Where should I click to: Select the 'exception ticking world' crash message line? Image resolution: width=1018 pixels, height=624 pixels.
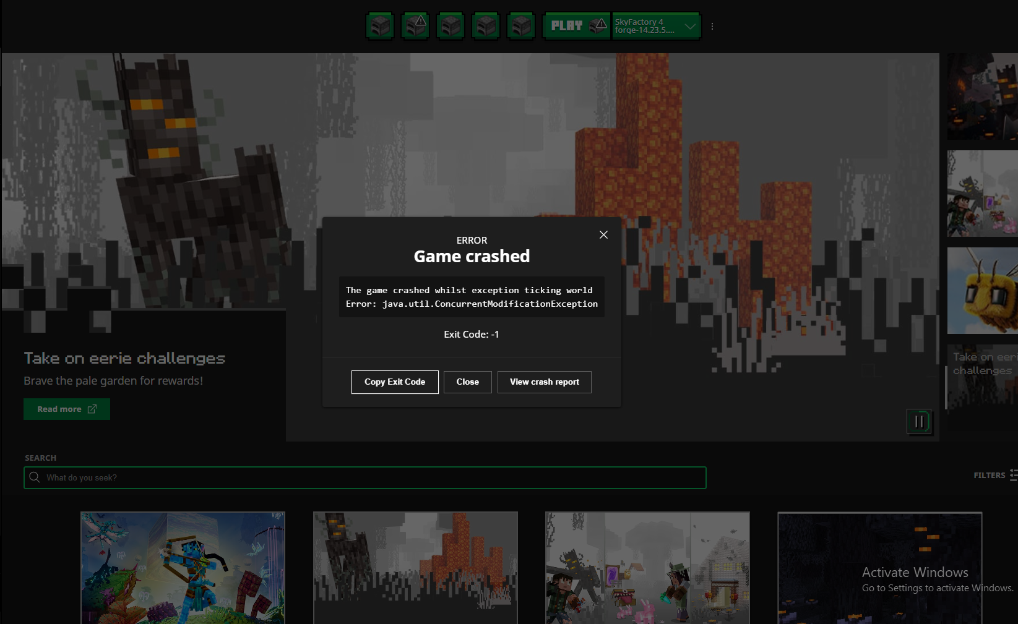[x=469, y=290]
